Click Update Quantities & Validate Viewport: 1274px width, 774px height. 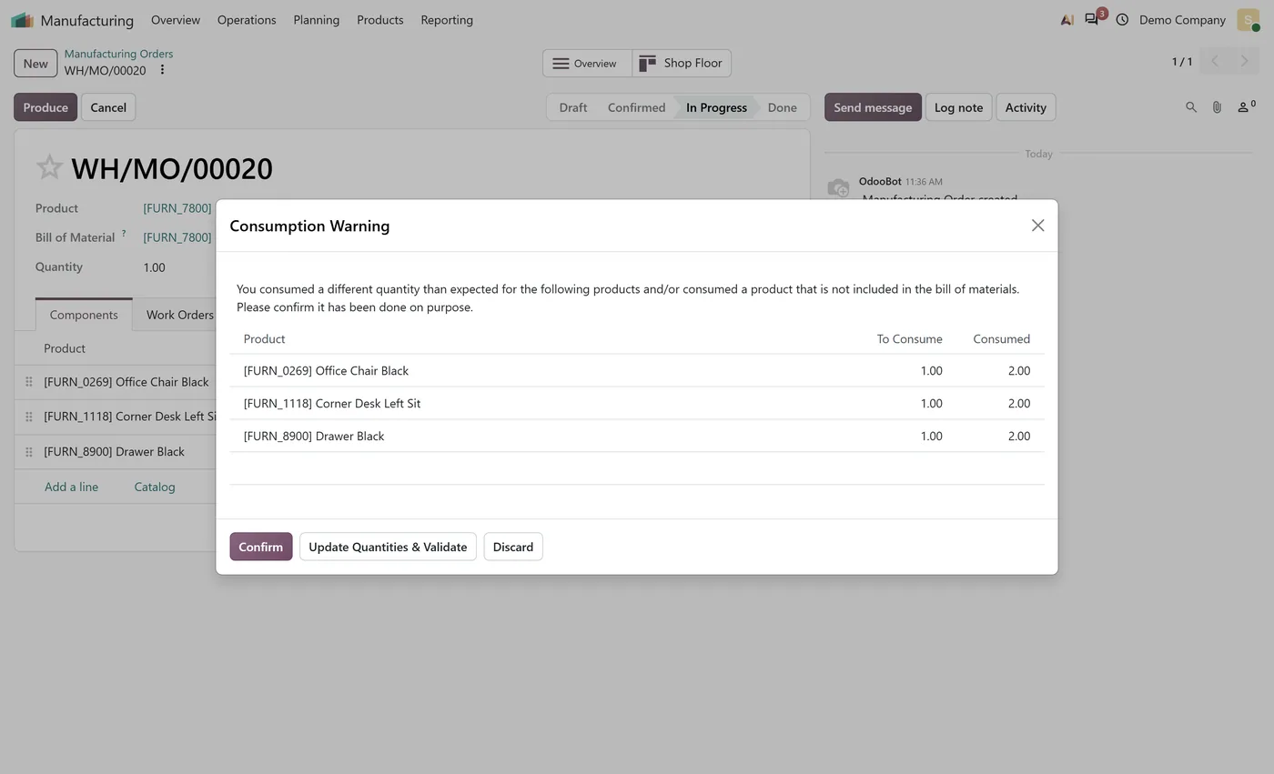388,547
